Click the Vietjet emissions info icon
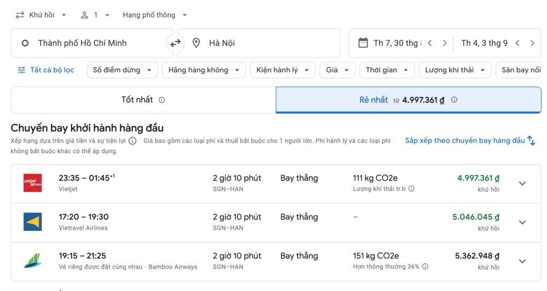 [412, 189]
